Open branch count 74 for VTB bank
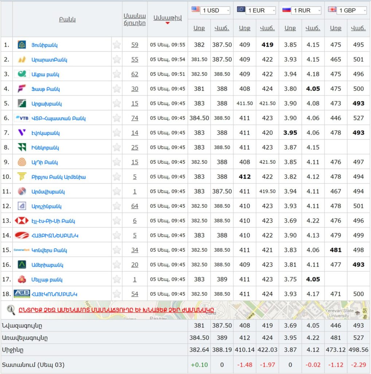This screenshot has height=374, width=371. pyautogui.click(x=135, y=118)
